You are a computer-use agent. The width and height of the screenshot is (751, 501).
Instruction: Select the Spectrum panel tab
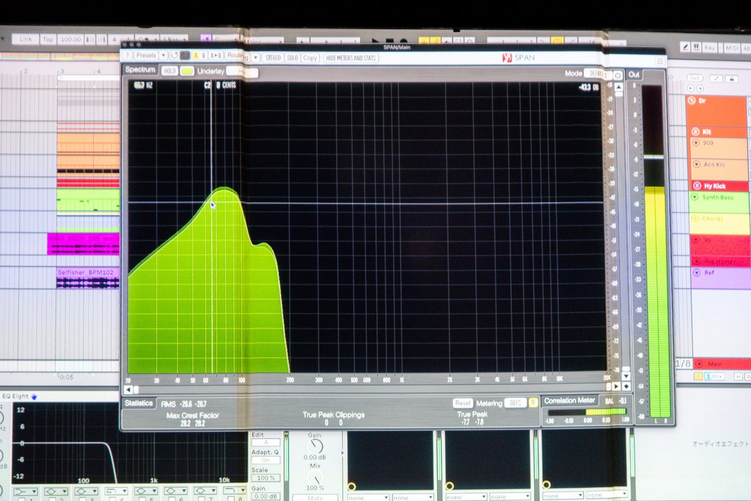(x=141, y=70)
